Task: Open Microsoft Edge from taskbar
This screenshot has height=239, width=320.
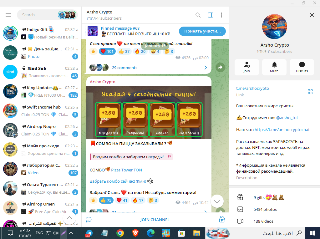Action: (150, 233)
